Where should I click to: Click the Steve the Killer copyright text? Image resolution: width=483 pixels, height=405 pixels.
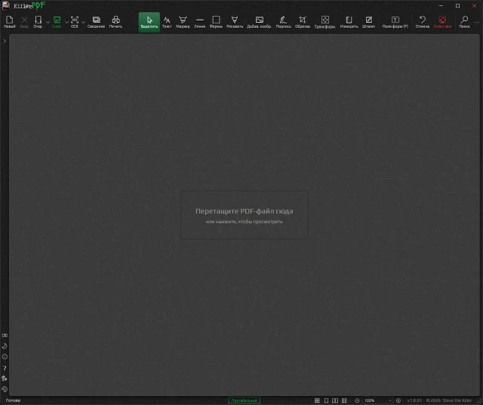coord(449,400)
